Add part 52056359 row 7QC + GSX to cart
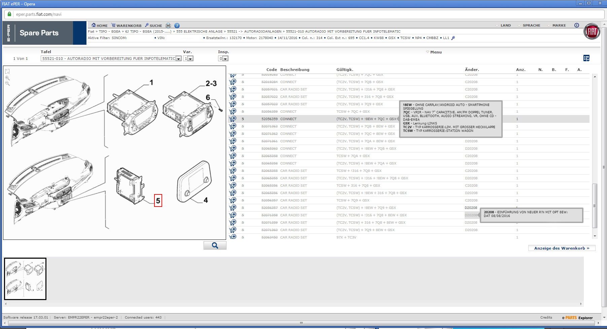 click(x=233, y=111)
